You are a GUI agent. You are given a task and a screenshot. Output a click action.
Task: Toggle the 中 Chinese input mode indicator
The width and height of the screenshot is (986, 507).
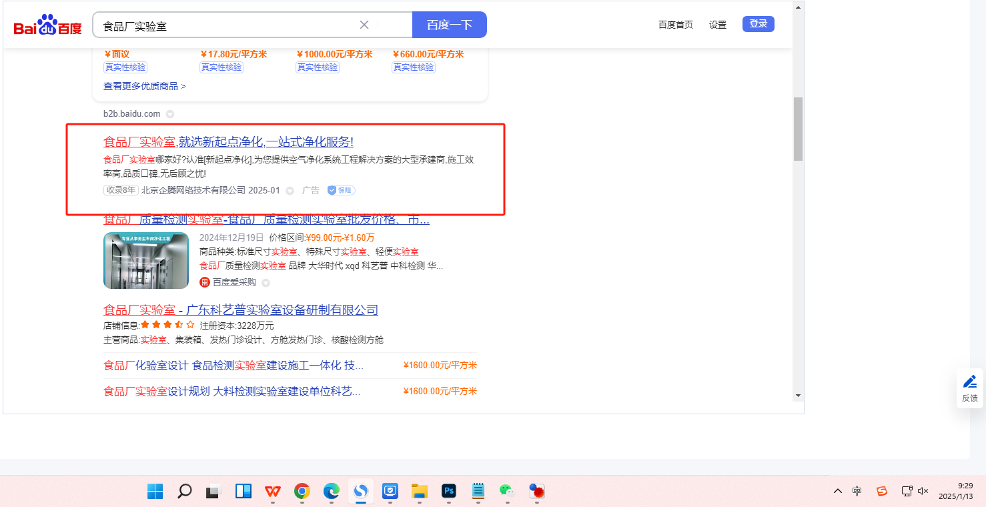point(857,491)
